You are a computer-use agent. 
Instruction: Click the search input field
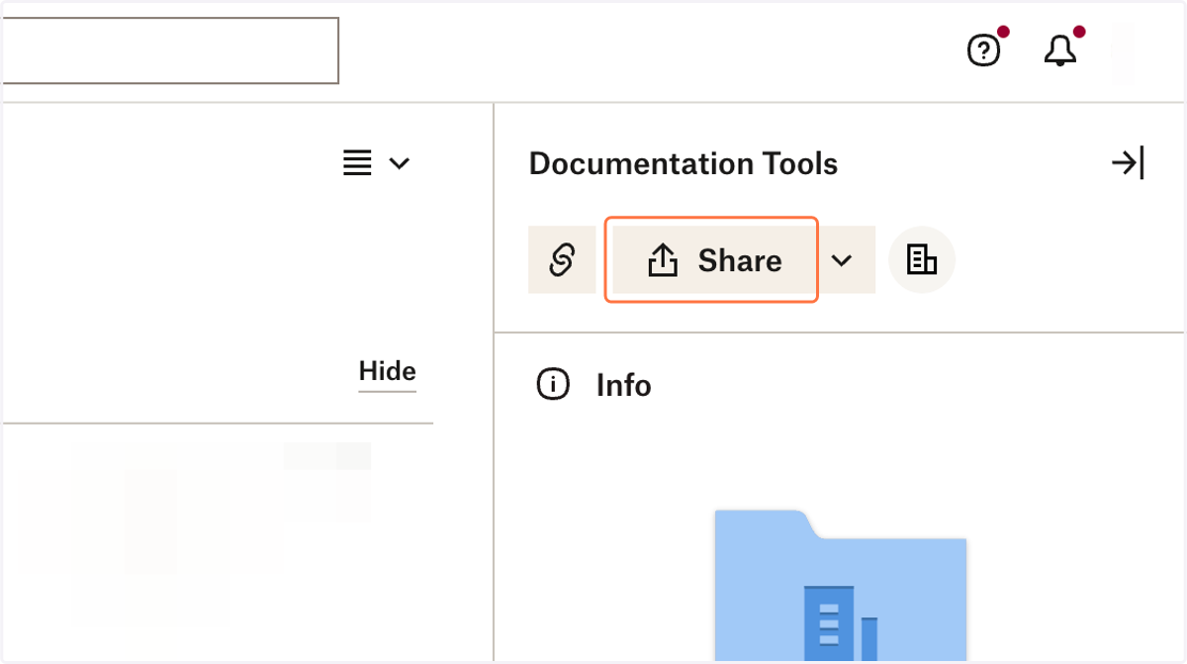(169, 50)
